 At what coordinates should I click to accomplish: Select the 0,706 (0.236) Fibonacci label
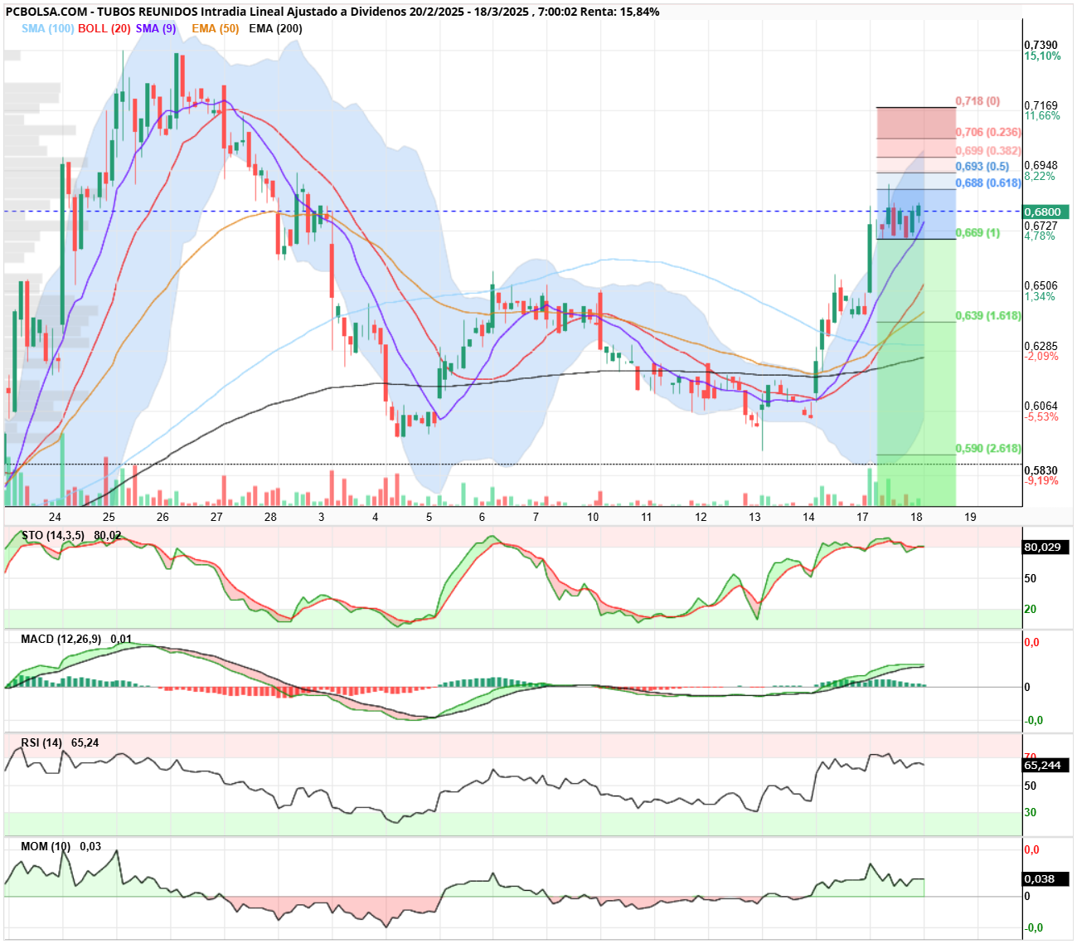(988, 132)
